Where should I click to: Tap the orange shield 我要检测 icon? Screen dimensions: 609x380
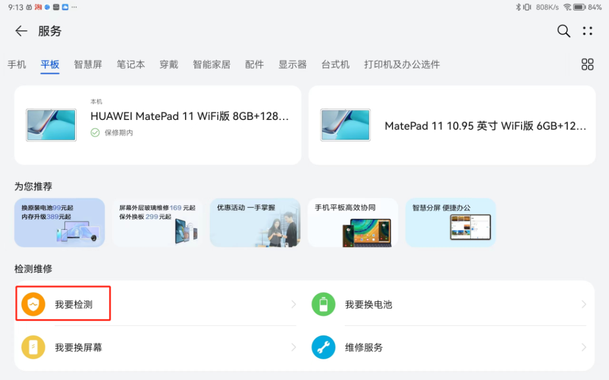[33, 305]
